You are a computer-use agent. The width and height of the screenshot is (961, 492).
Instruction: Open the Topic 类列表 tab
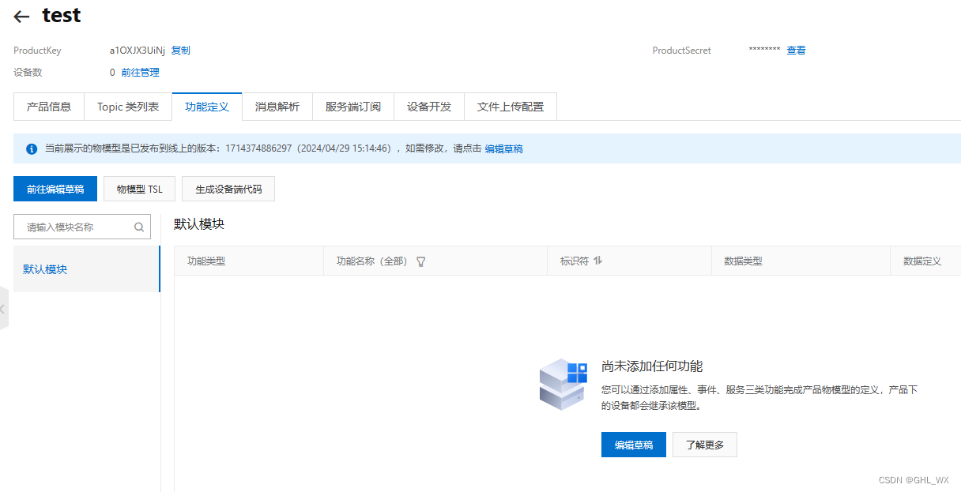(x=127, y=106)
